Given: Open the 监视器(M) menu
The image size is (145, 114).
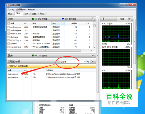Looking at the screenshot, I should coord(21,10).
